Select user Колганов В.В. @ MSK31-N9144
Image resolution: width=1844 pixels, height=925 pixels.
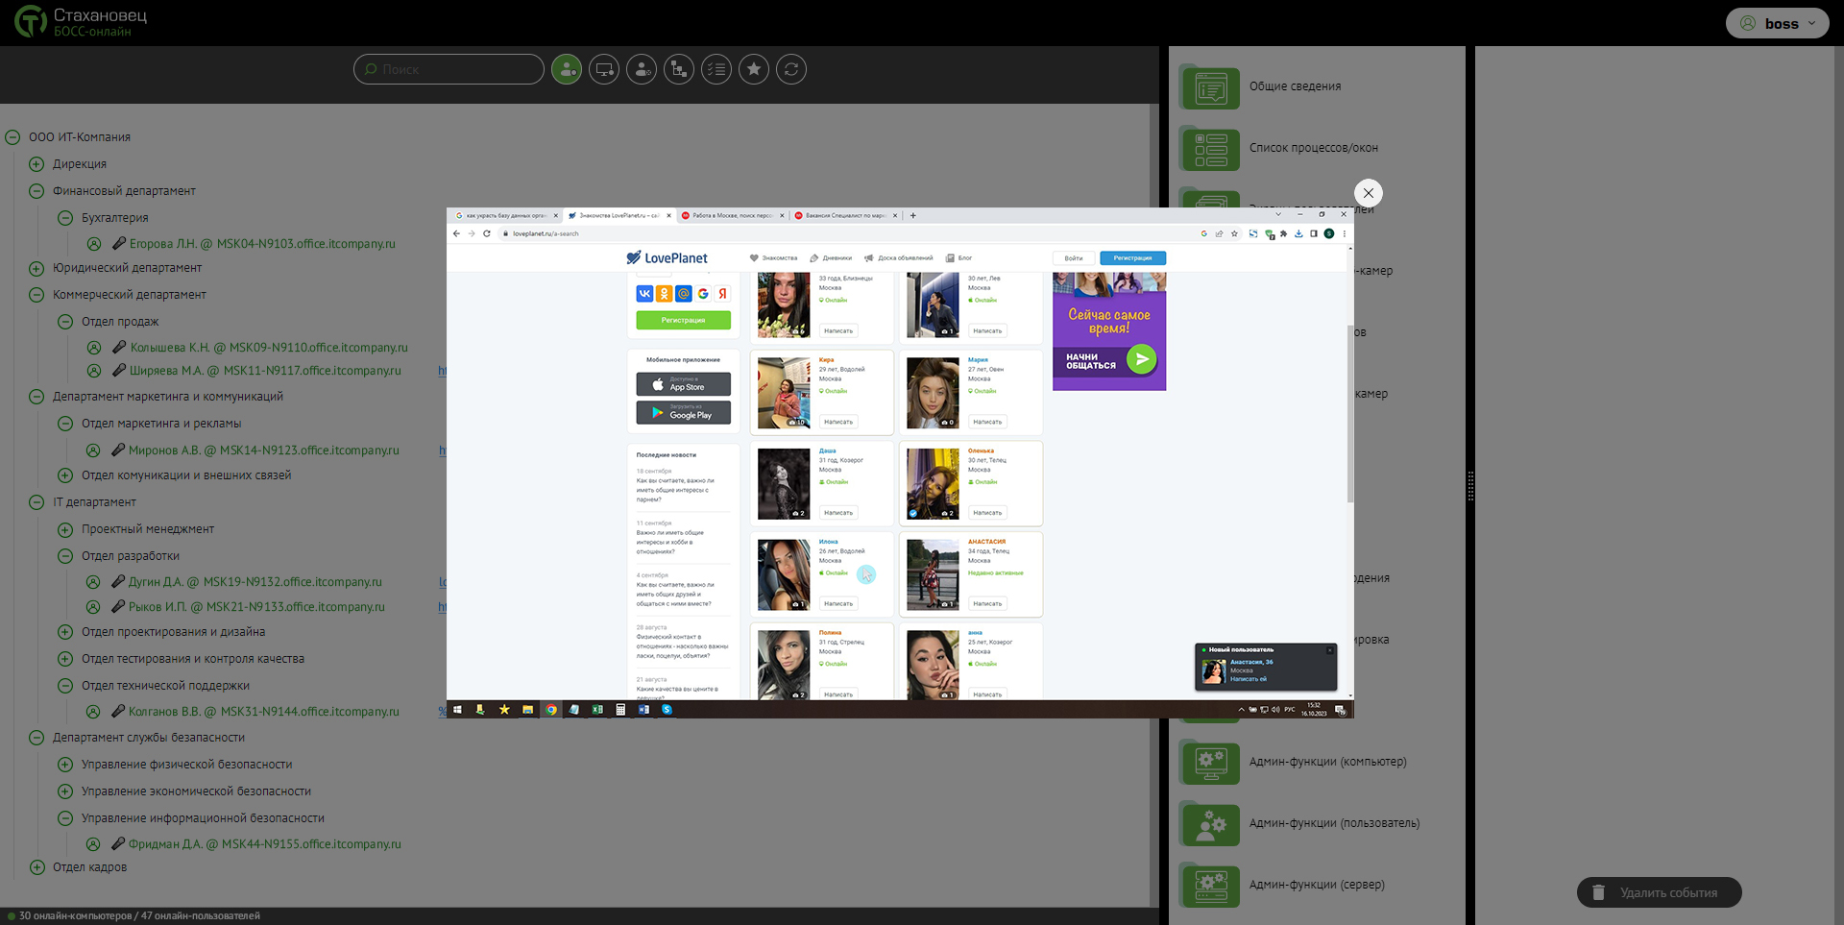[x=264, y=712]
